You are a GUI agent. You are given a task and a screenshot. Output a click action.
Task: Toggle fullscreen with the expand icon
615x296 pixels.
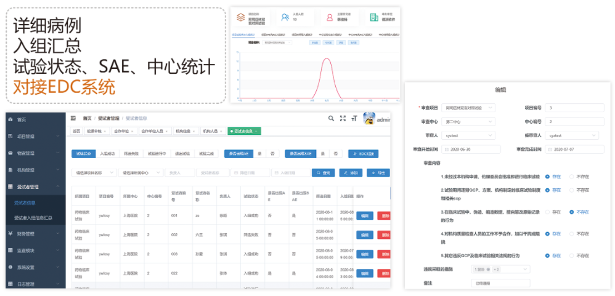click(x=343, y=118)
